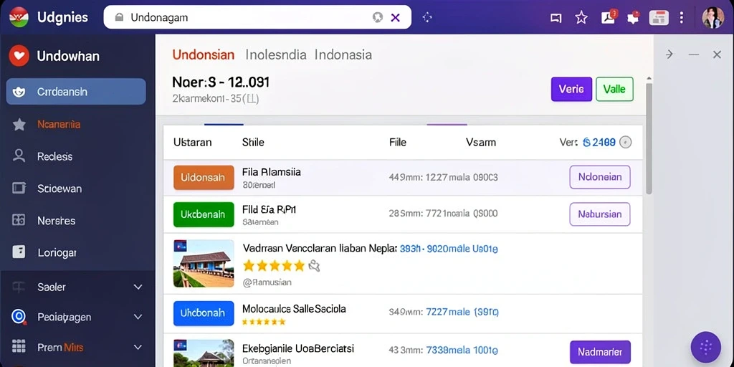Viewport: 734px width, 367px height.
Task: Sort by the Stiile column header
Action: [253, 143]
